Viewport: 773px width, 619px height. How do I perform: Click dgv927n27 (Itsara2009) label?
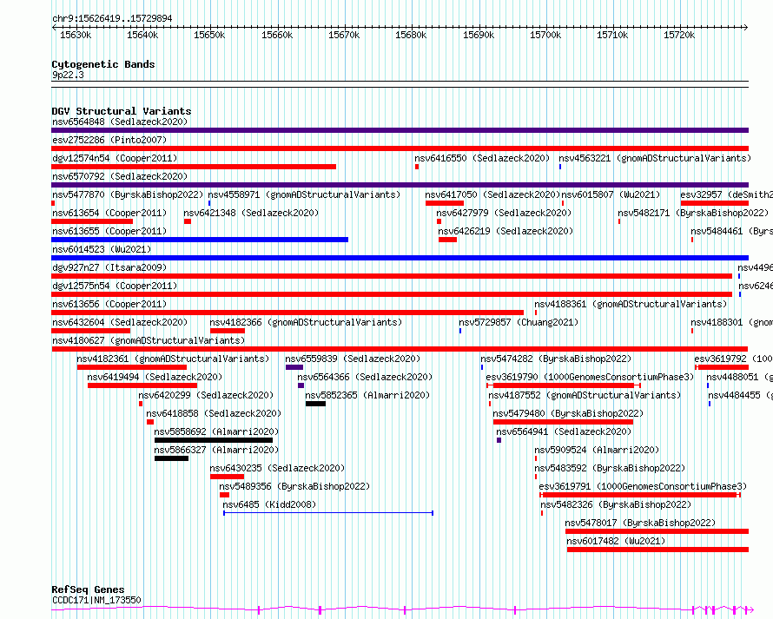click(x=109, y=267)
